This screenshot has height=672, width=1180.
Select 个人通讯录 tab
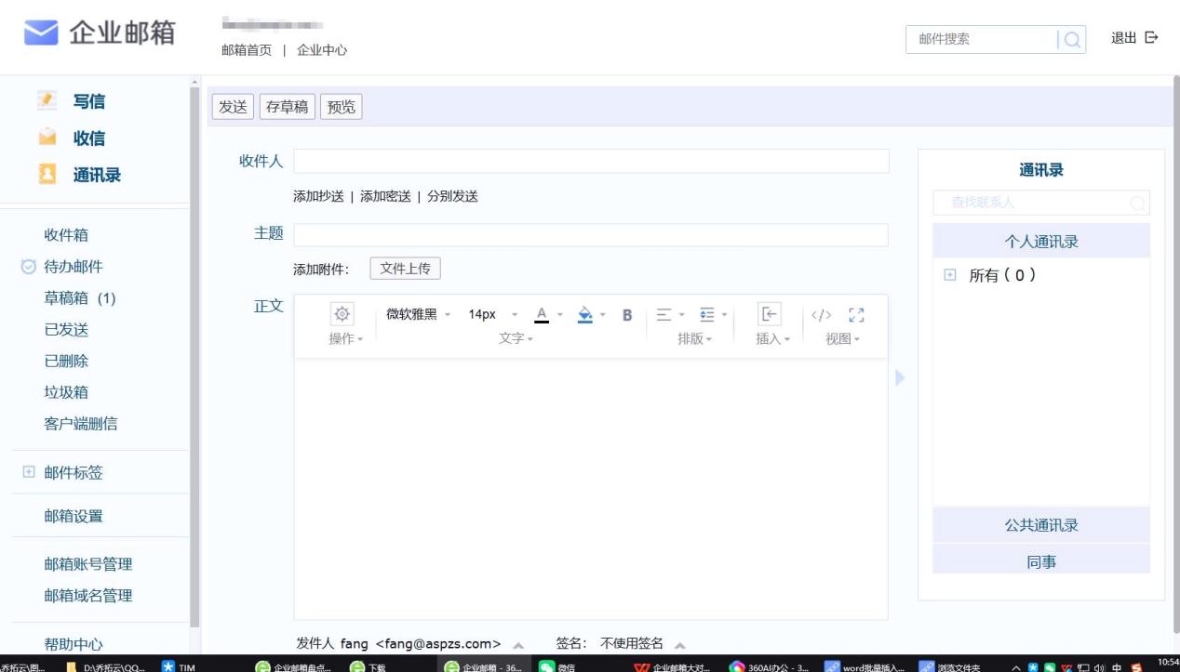pos(1041,241)
